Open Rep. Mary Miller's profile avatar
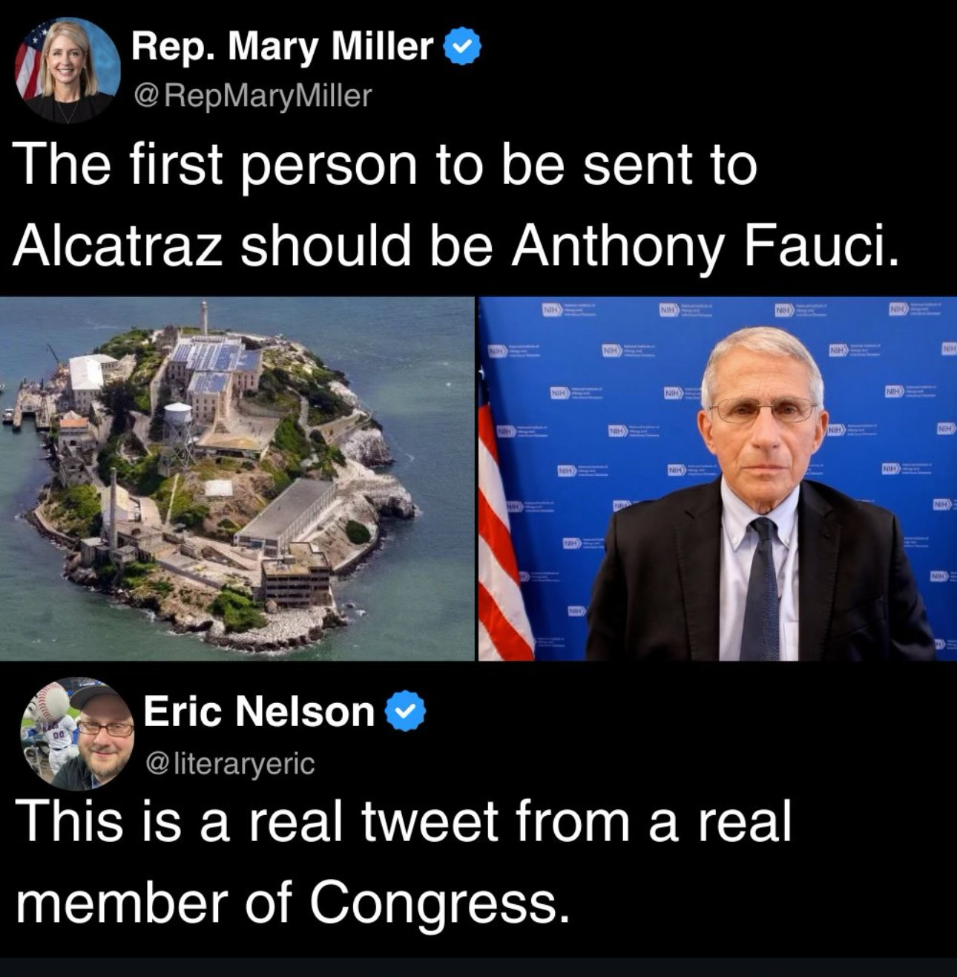The image size is (957, 977). tap(68, 69)
